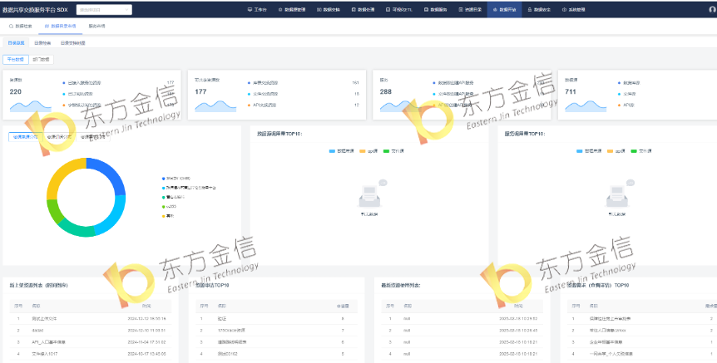The height and width of the screenshot is (363, 717).
Task: Toggle the blue 数据库源 legend in 服务调用量TOP10
Action: (589, 151)
